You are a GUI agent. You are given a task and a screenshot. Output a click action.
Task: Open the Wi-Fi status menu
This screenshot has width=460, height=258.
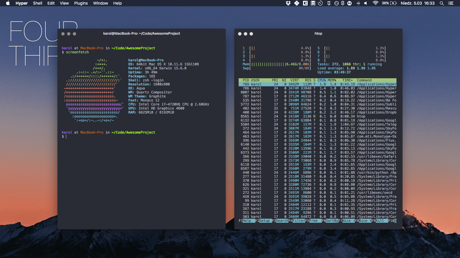pos(375,3)
